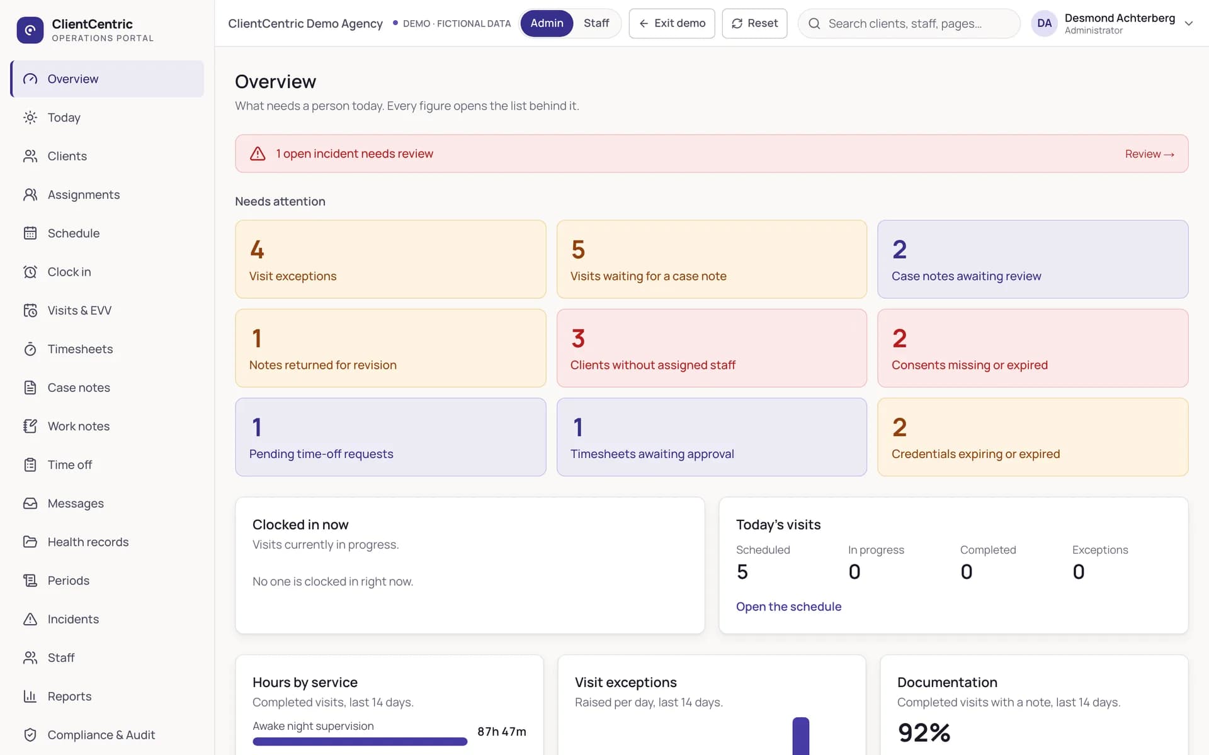Image resolution: width=1209 pixels, height=755 pixels.
Task: Open the Incidents page
Action: tap(107, 619)
